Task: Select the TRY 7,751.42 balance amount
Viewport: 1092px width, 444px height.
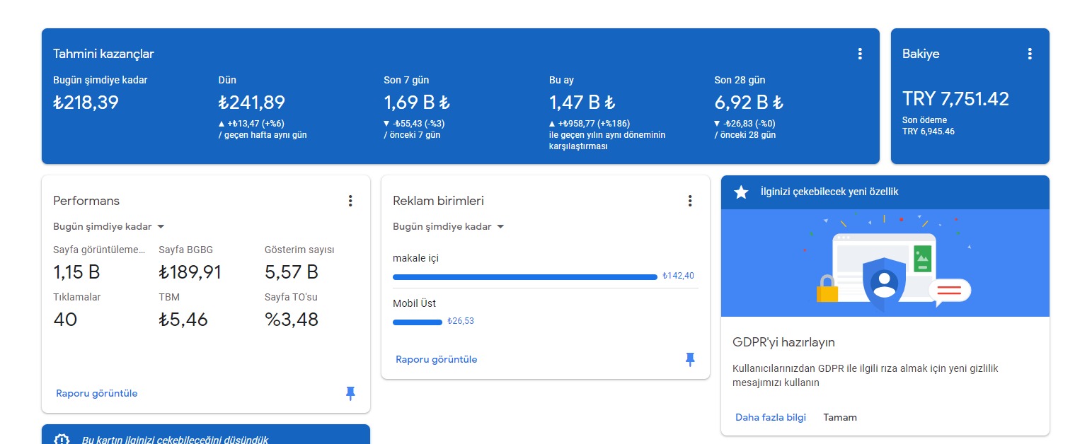Action: click(x=955, y=99)
